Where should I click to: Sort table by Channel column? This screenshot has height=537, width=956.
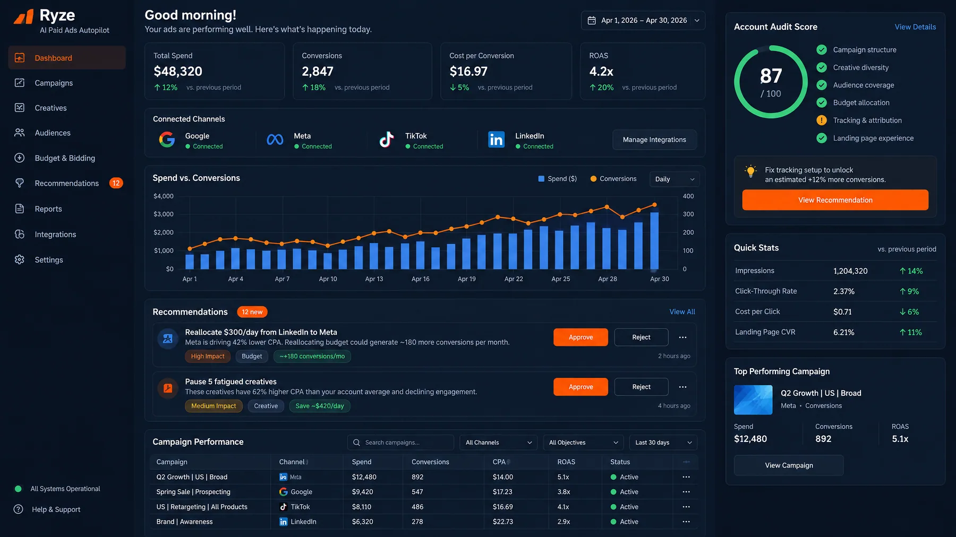pos(294,462)
